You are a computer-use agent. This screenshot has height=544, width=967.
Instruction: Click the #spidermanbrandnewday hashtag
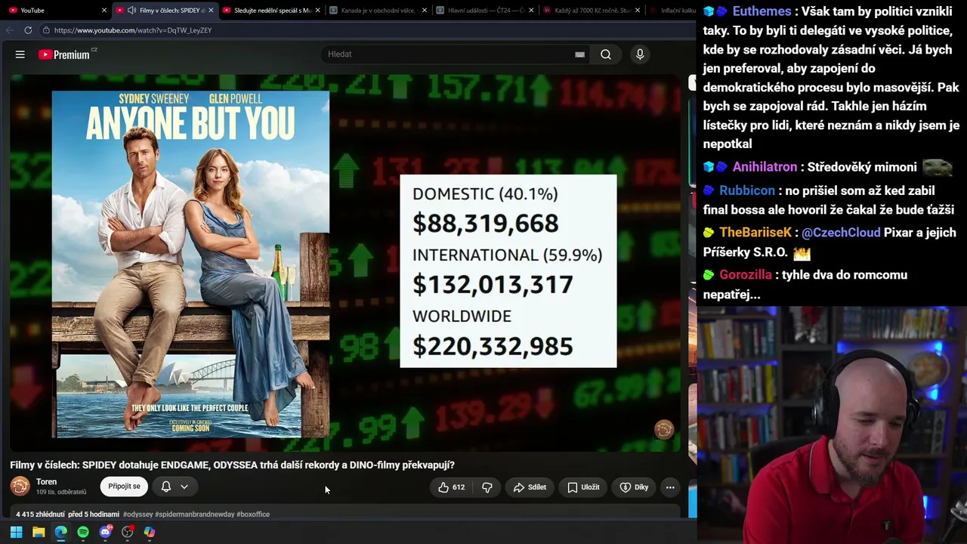(x=194, y=515)
